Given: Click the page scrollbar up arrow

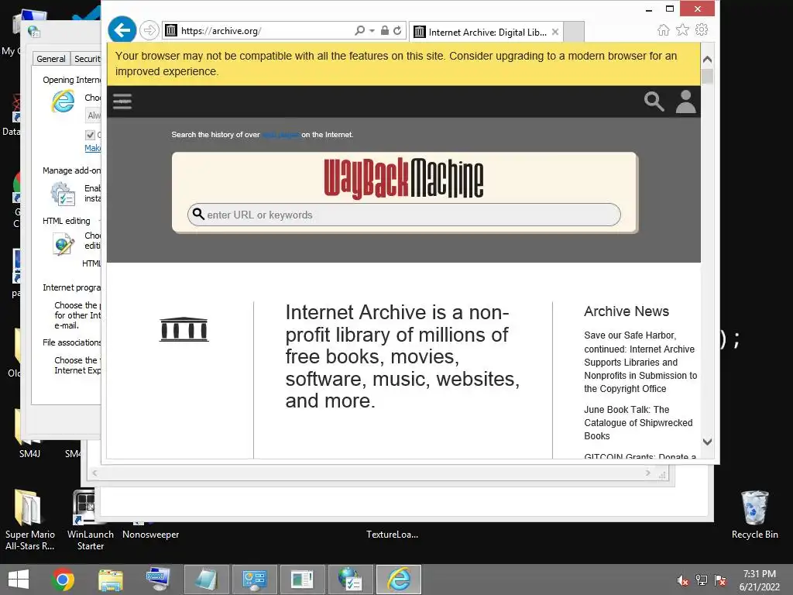Looking at the screenshot, I should point(708,59).
